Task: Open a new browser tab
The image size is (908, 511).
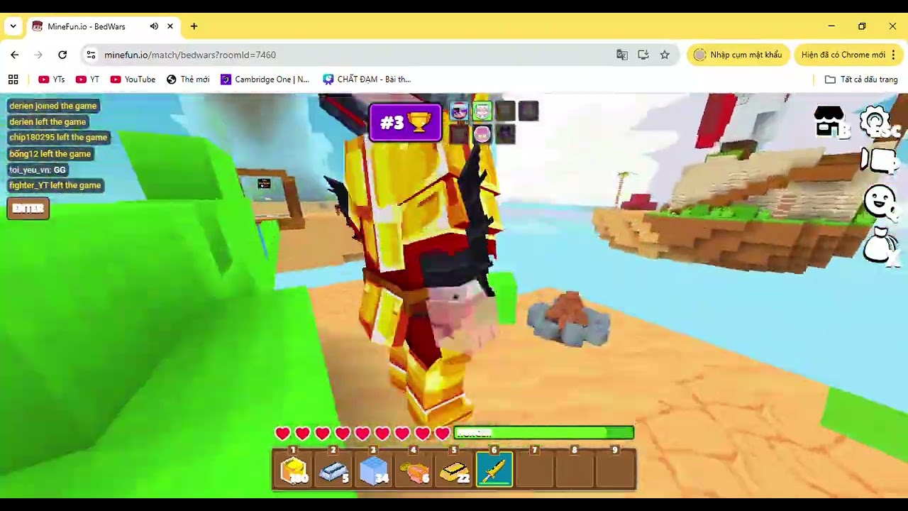Action: tap(194, 26)
